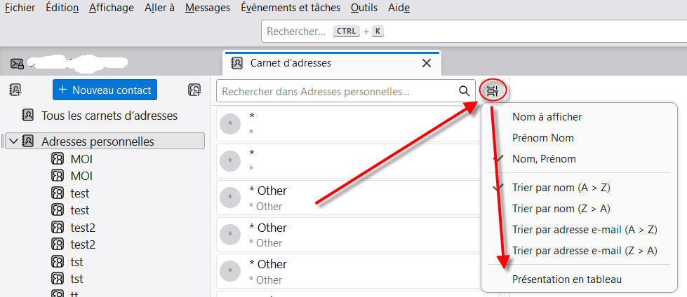Enable Trier par nom (Z > A)
687x297 pixels.
coord(561,208)
